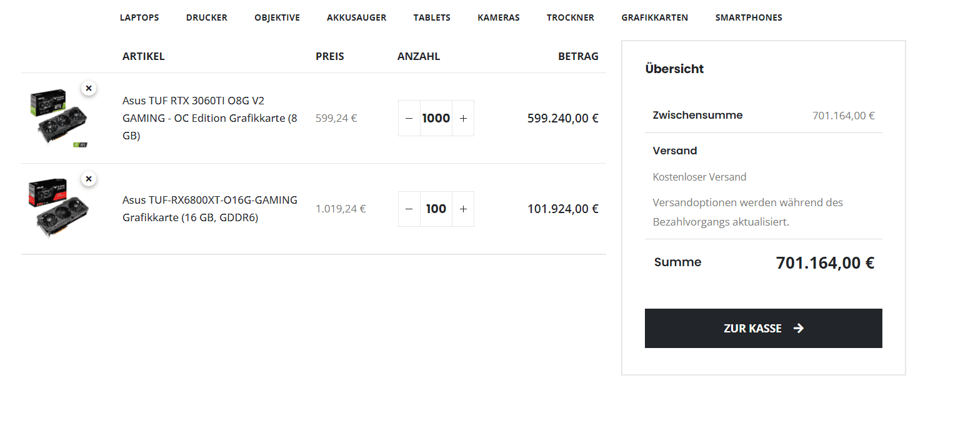Click the quantity field showing 100
The width and height of the screenshot is (958, 428).
coord(436,209)
